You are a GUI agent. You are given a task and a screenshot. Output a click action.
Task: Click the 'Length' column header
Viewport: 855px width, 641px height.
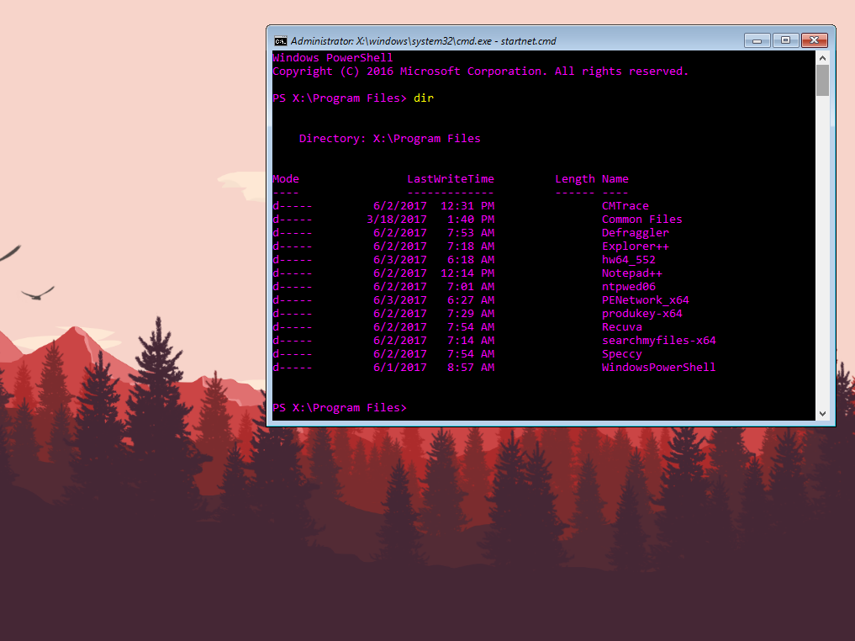point(575,179)
